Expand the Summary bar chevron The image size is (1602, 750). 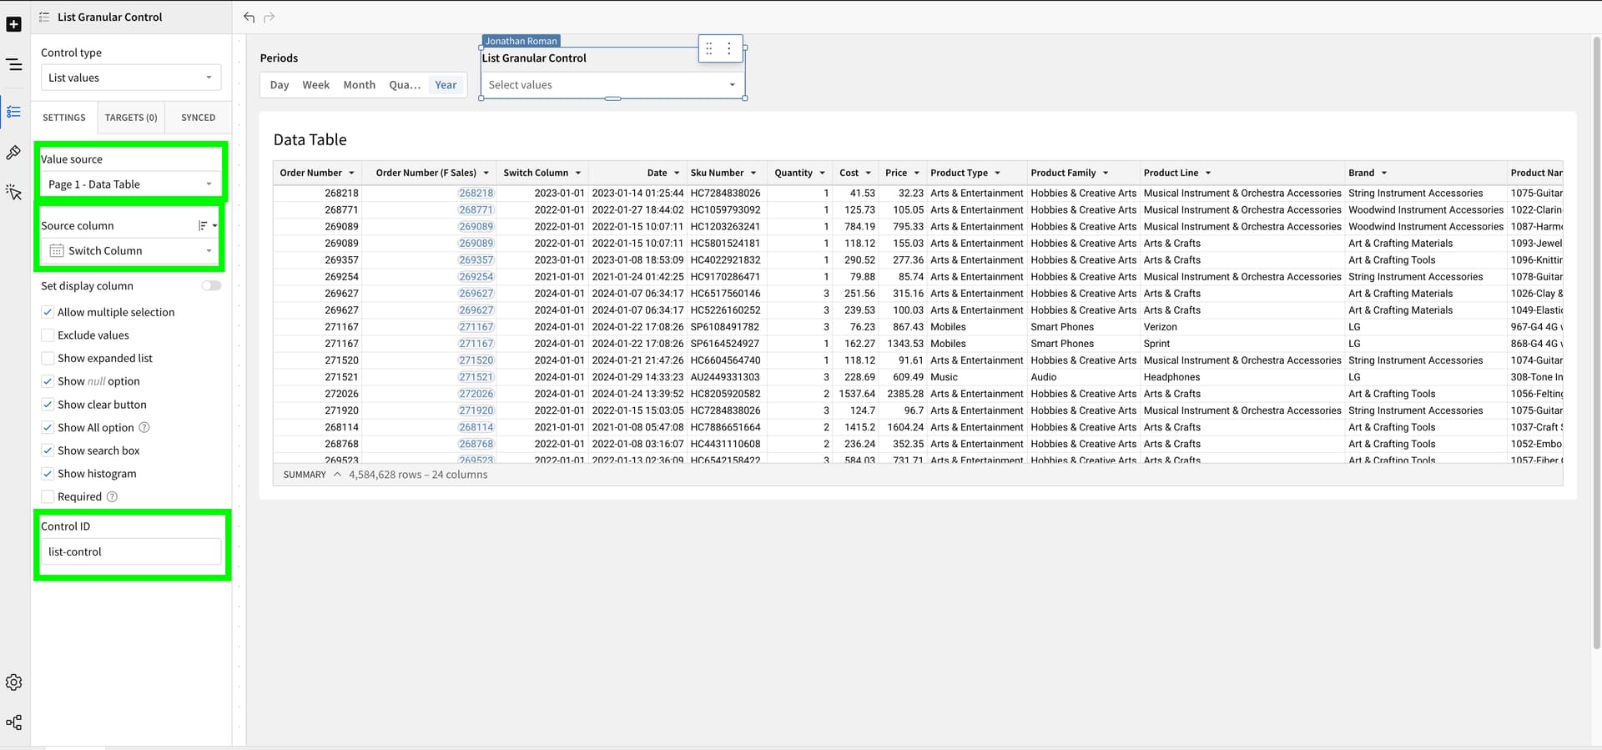pos(337,475)
